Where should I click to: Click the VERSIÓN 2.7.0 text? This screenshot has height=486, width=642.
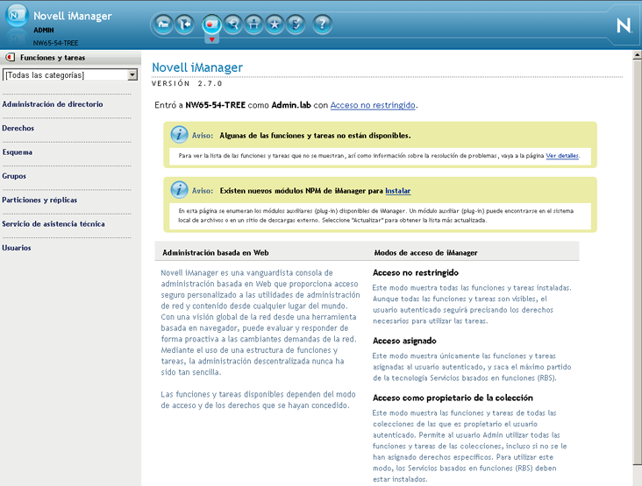click(187, 83)
